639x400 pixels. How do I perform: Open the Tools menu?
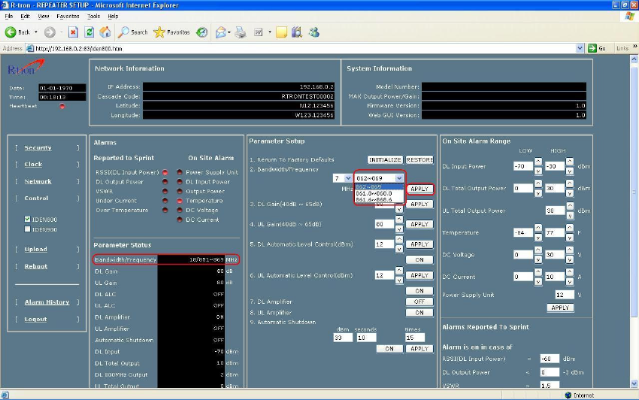click(x=93, y=16)
